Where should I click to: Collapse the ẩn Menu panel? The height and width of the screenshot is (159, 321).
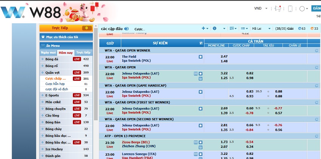[66, 45]
